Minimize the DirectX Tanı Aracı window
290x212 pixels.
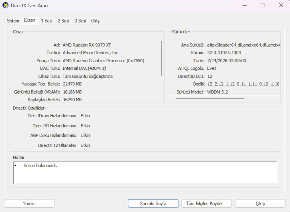click(245, 5)
